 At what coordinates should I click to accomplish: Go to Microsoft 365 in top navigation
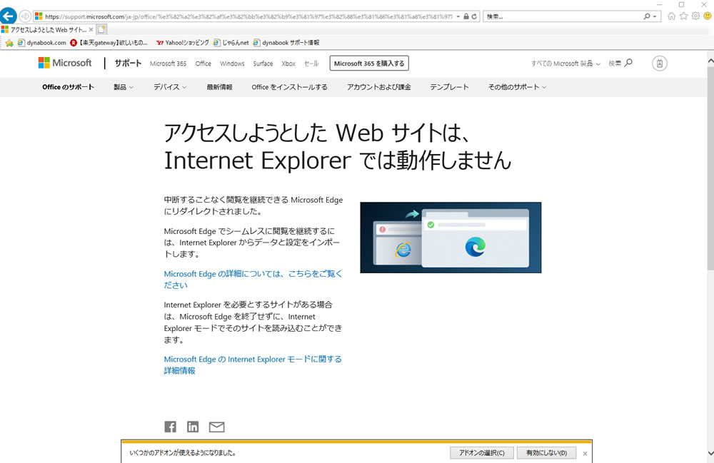[168, 63]
